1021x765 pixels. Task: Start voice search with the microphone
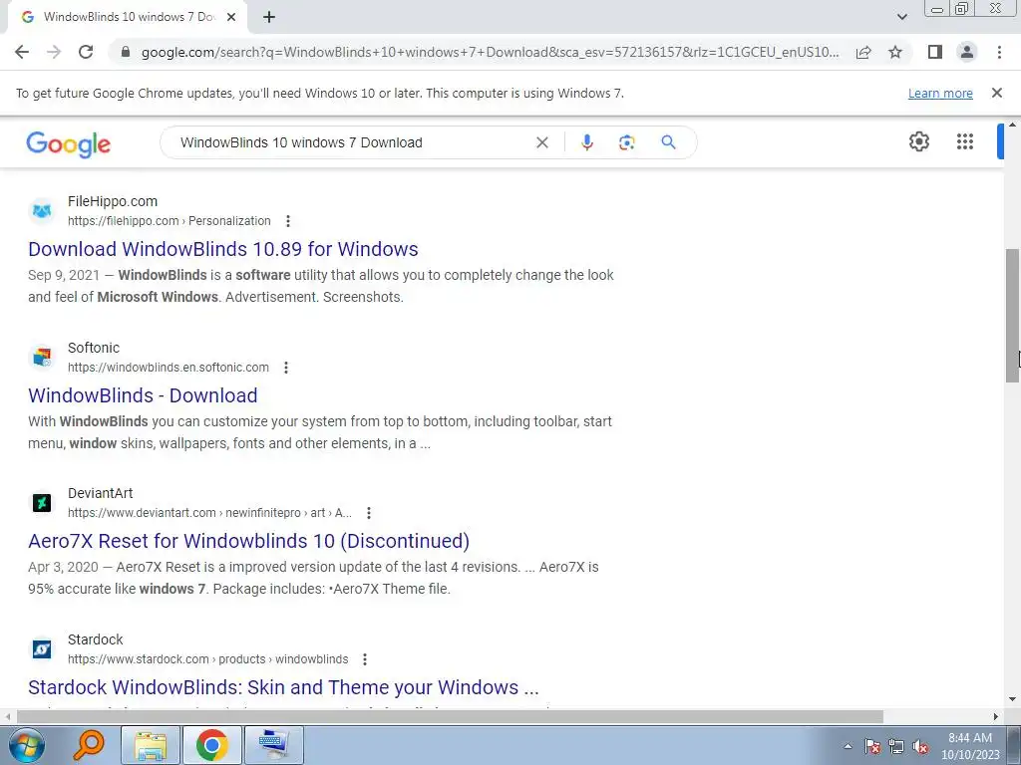(x=586, y=142)
